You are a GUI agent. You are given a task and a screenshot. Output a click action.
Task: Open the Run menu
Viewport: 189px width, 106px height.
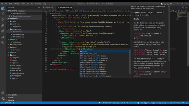32,4
